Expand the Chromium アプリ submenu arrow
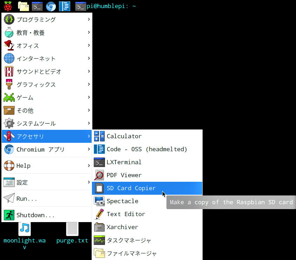296x260 pixels. 89,149
